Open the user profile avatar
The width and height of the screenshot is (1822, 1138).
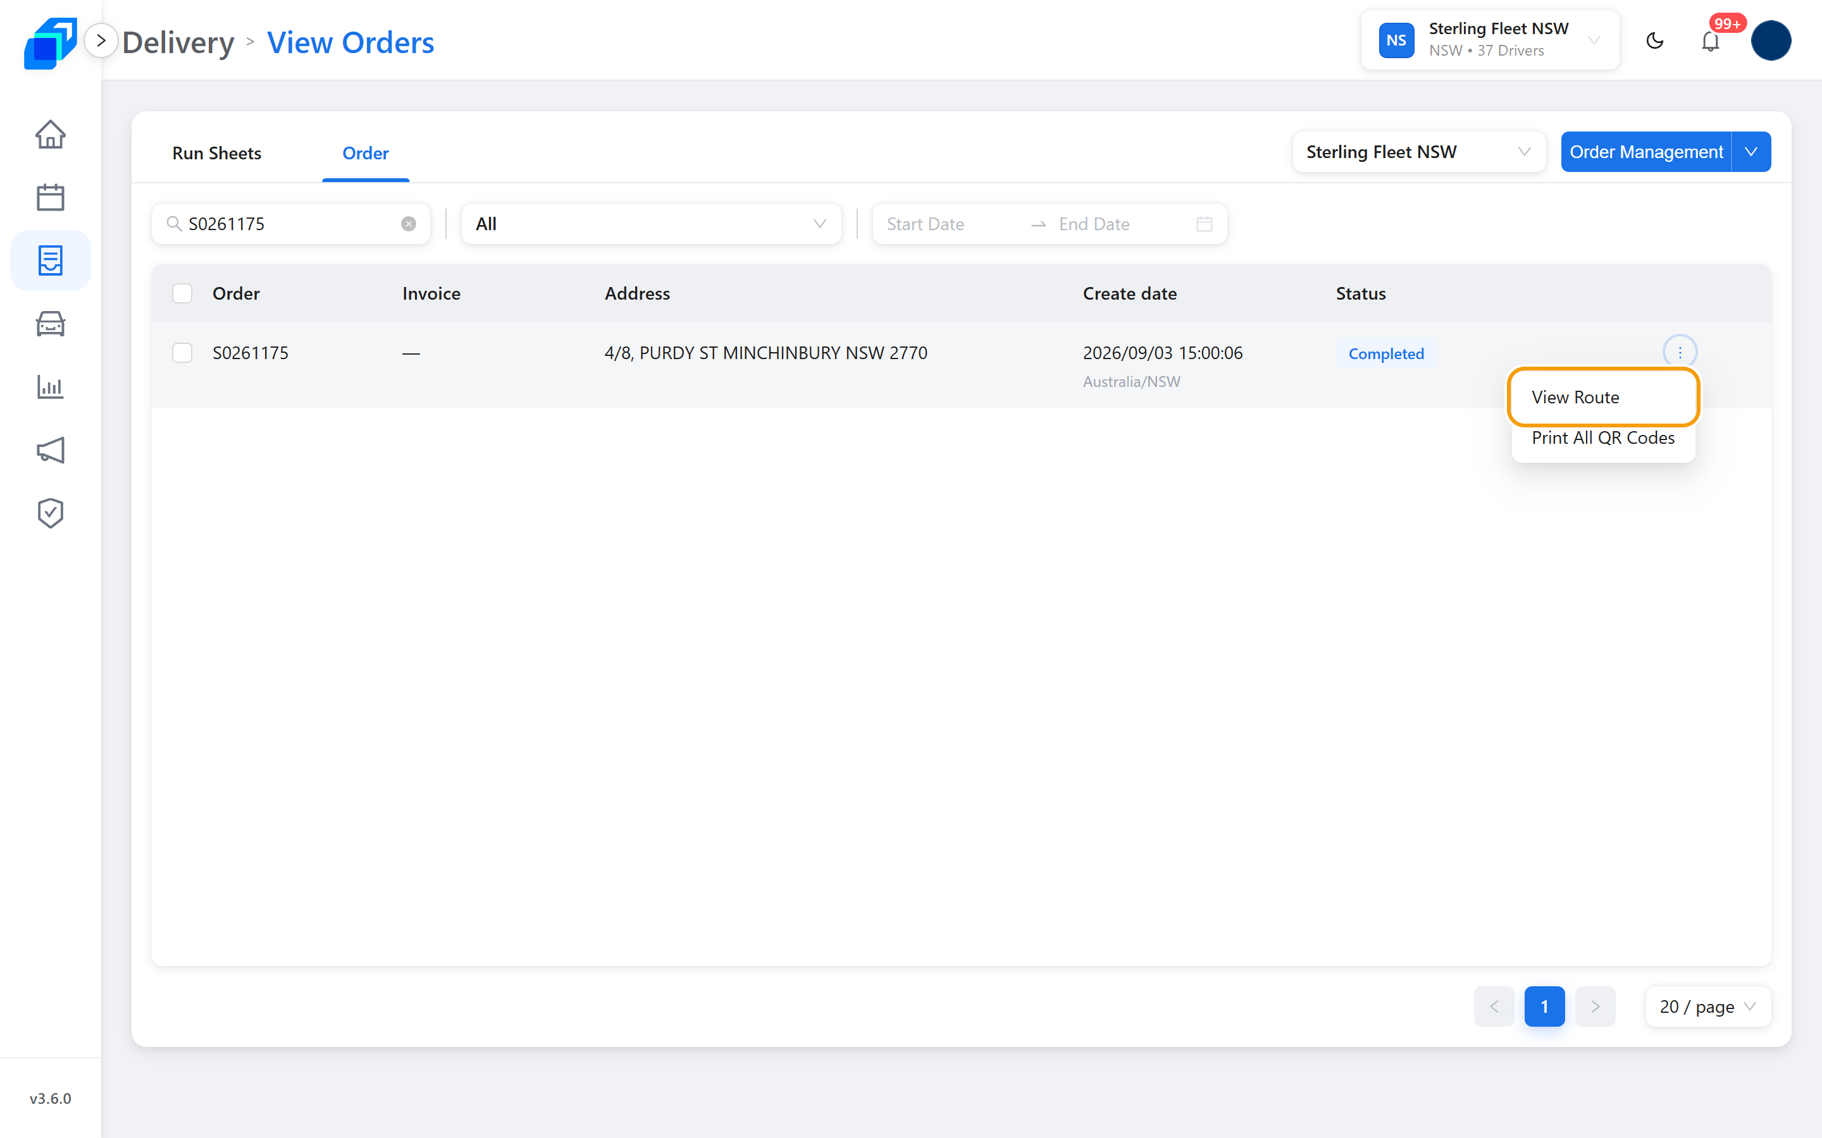tap(1771, 40)
